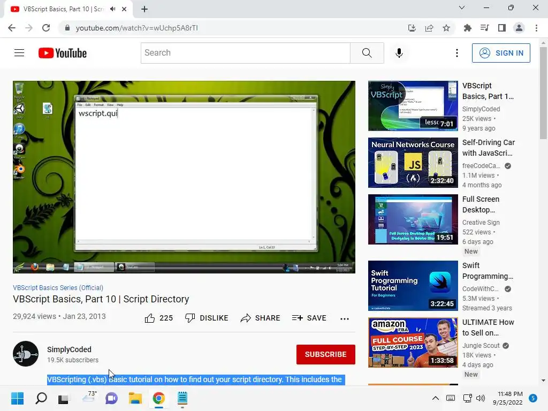This screenshot has height=411, width=548.
Task: Open the YouTube hamburger guide menu
Action: pyautogui.click(x=19, y=53)
